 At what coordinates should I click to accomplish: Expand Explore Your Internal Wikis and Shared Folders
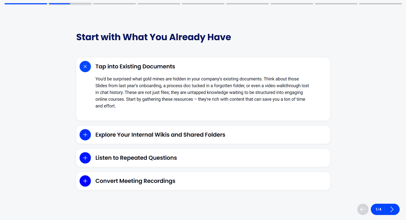click(x=160, y=135)
